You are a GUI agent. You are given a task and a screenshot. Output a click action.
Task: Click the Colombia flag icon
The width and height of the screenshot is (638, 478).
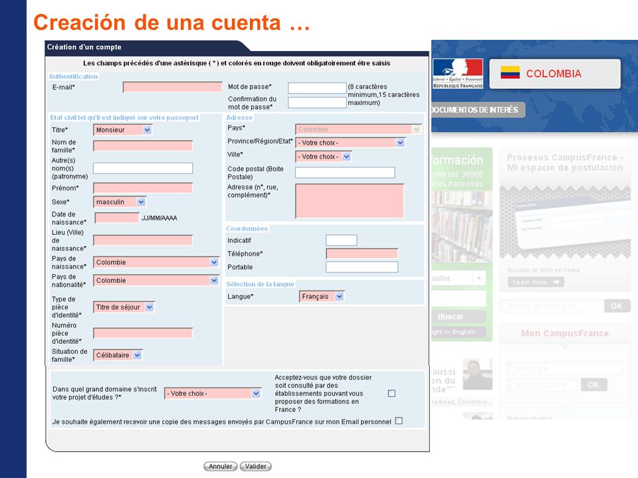point(510,73)
